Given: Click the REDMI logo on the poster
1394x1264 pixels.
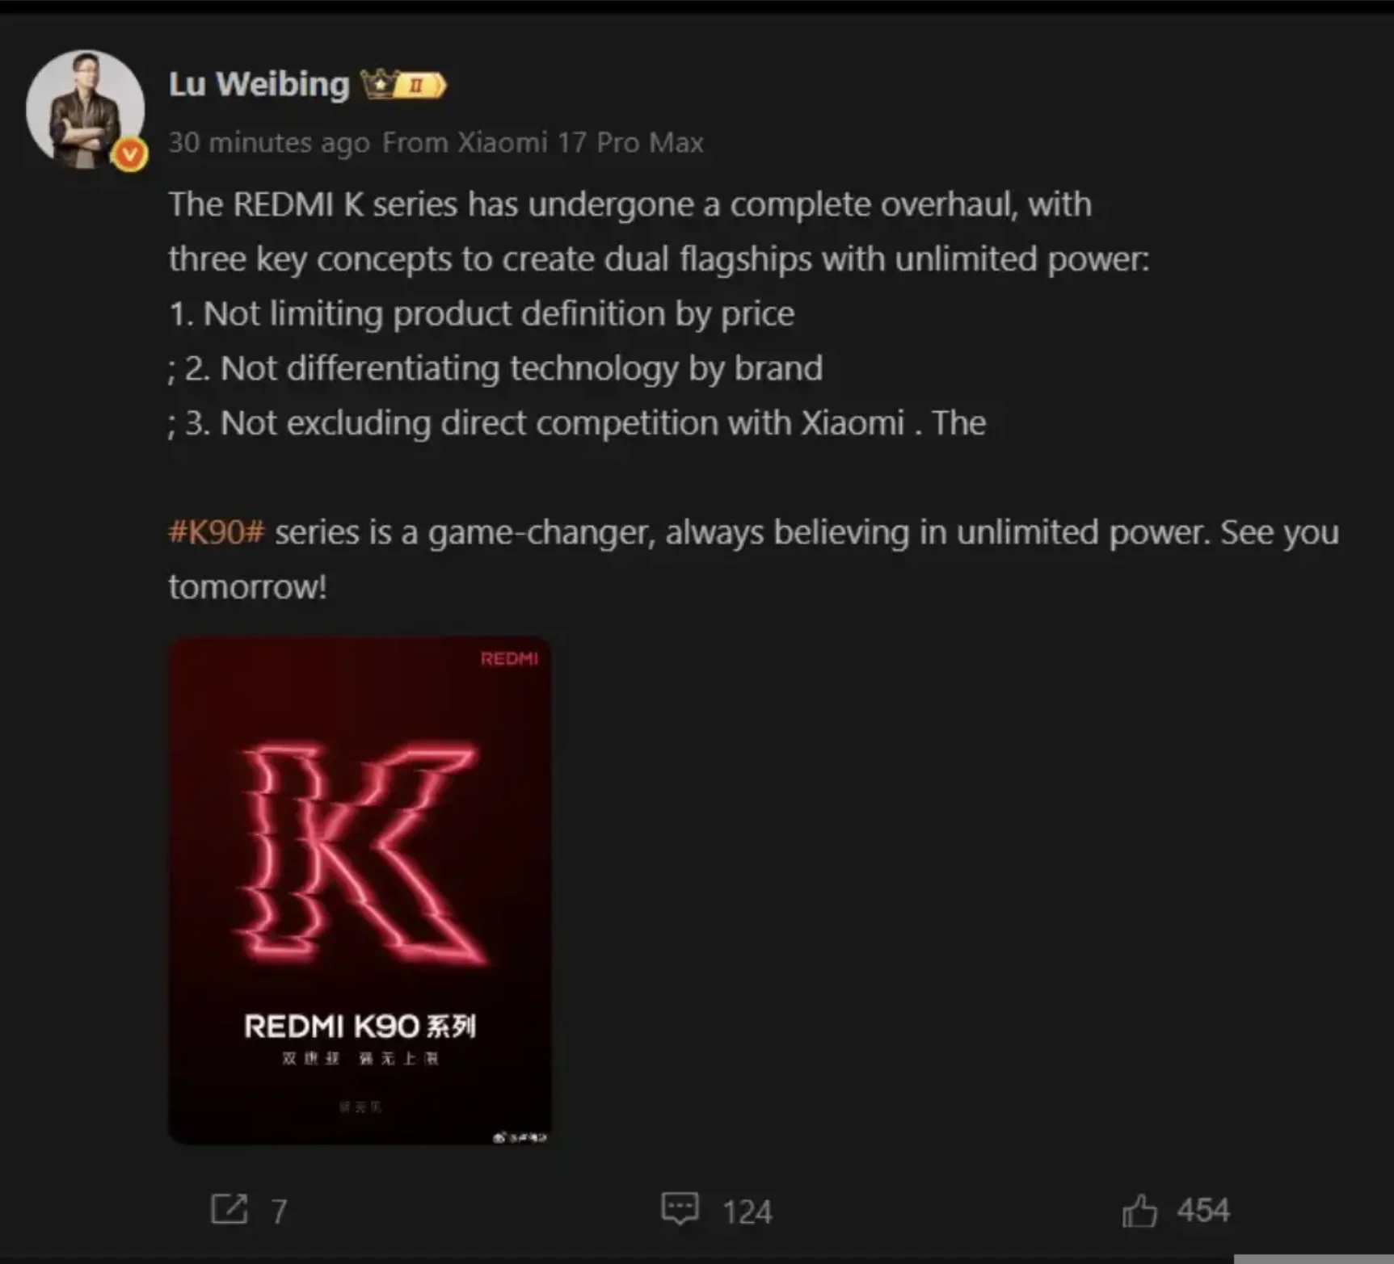Looking at the screenshot, I should pyautogui.click(x=508, y=659).
